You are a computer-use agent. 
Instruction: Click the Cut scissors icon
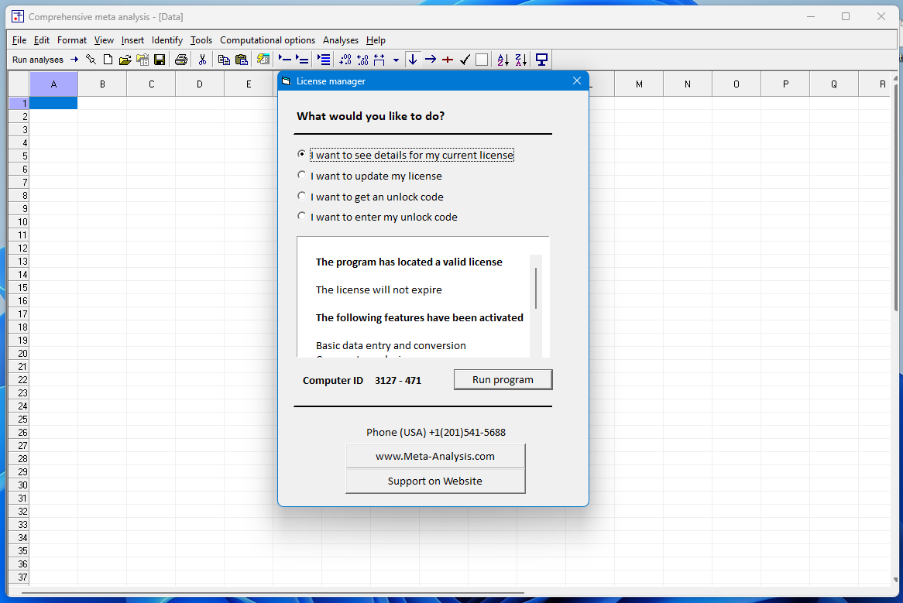coord(202,60)
